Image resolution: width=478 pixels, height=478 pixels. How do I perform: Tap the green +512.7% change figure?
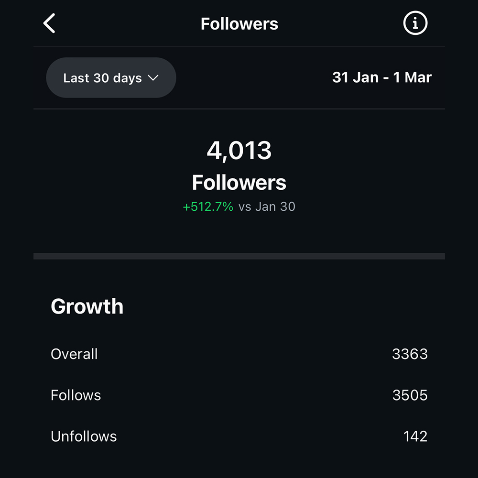(x=208, y=207)
